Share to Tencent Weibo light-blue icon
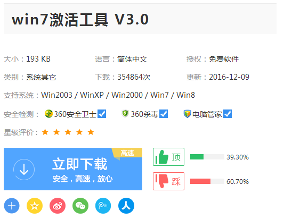This screenshot has width=284, height=219. [x=103, y=206]
